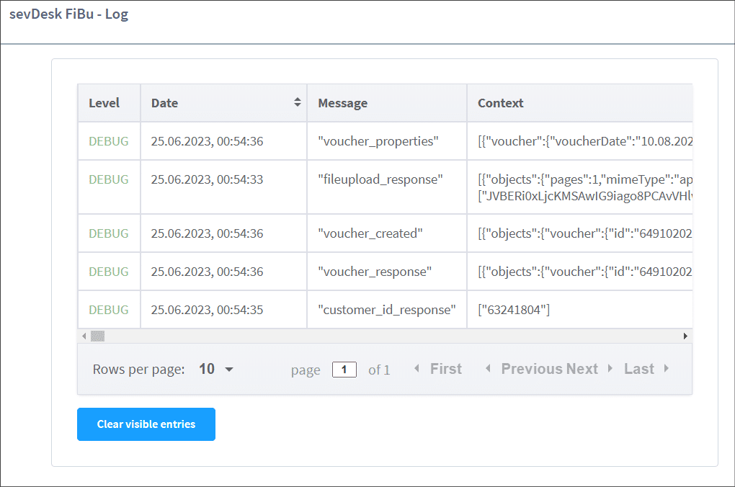Image resolution: width=735 pixels, height=487 pixels.
Task: Click the "Rows per page:" label
Action: (139, 370)
